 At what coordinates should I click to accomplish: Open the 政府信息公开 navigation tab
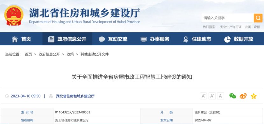(67, 39)
